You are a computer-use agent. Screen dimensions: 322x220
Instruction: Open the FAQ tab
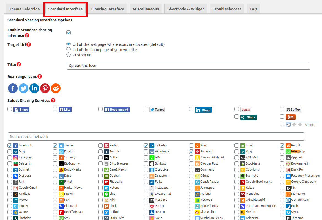tap(253, 9)
